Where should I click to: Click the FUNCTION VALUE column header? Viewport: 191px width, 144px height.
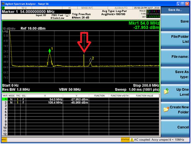pyautogui.click(x=145, y=96)
